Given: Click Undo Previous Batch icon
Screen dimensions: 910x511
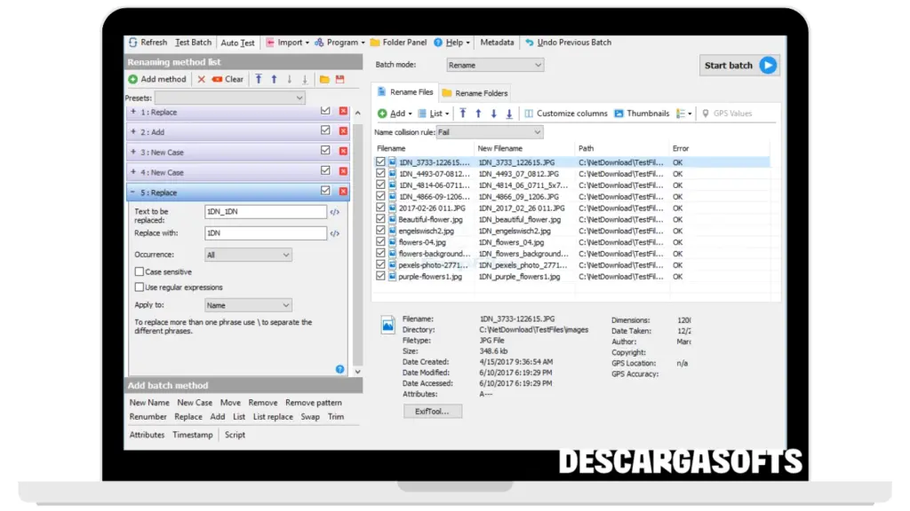Looking at the screenshot, I should [x=530, y=43].
